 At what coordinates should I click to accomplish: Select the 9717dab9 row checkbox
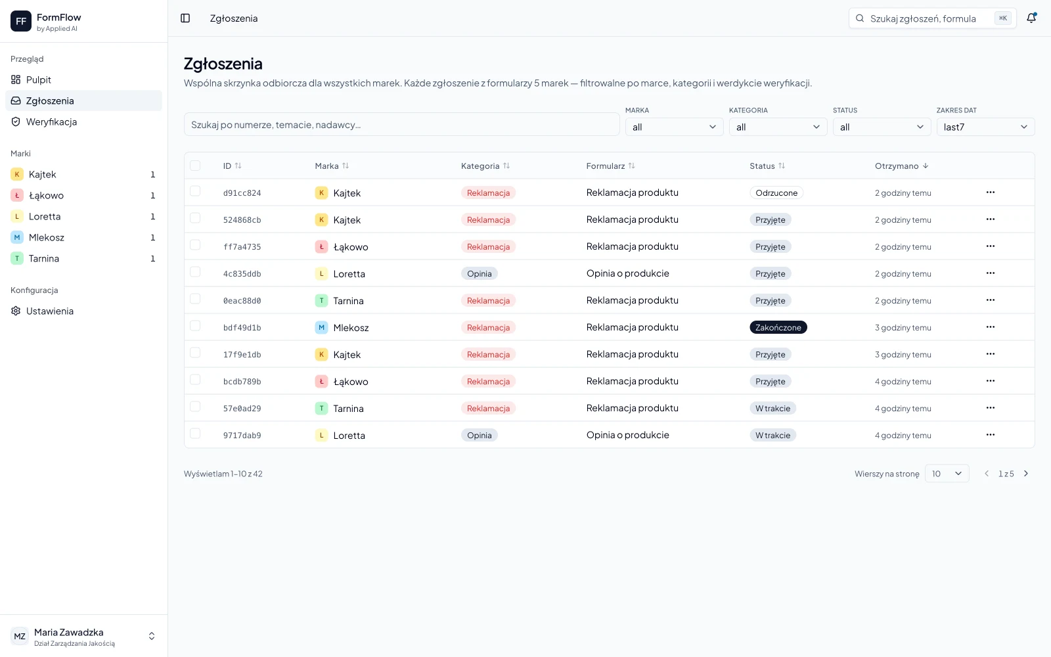195,434
